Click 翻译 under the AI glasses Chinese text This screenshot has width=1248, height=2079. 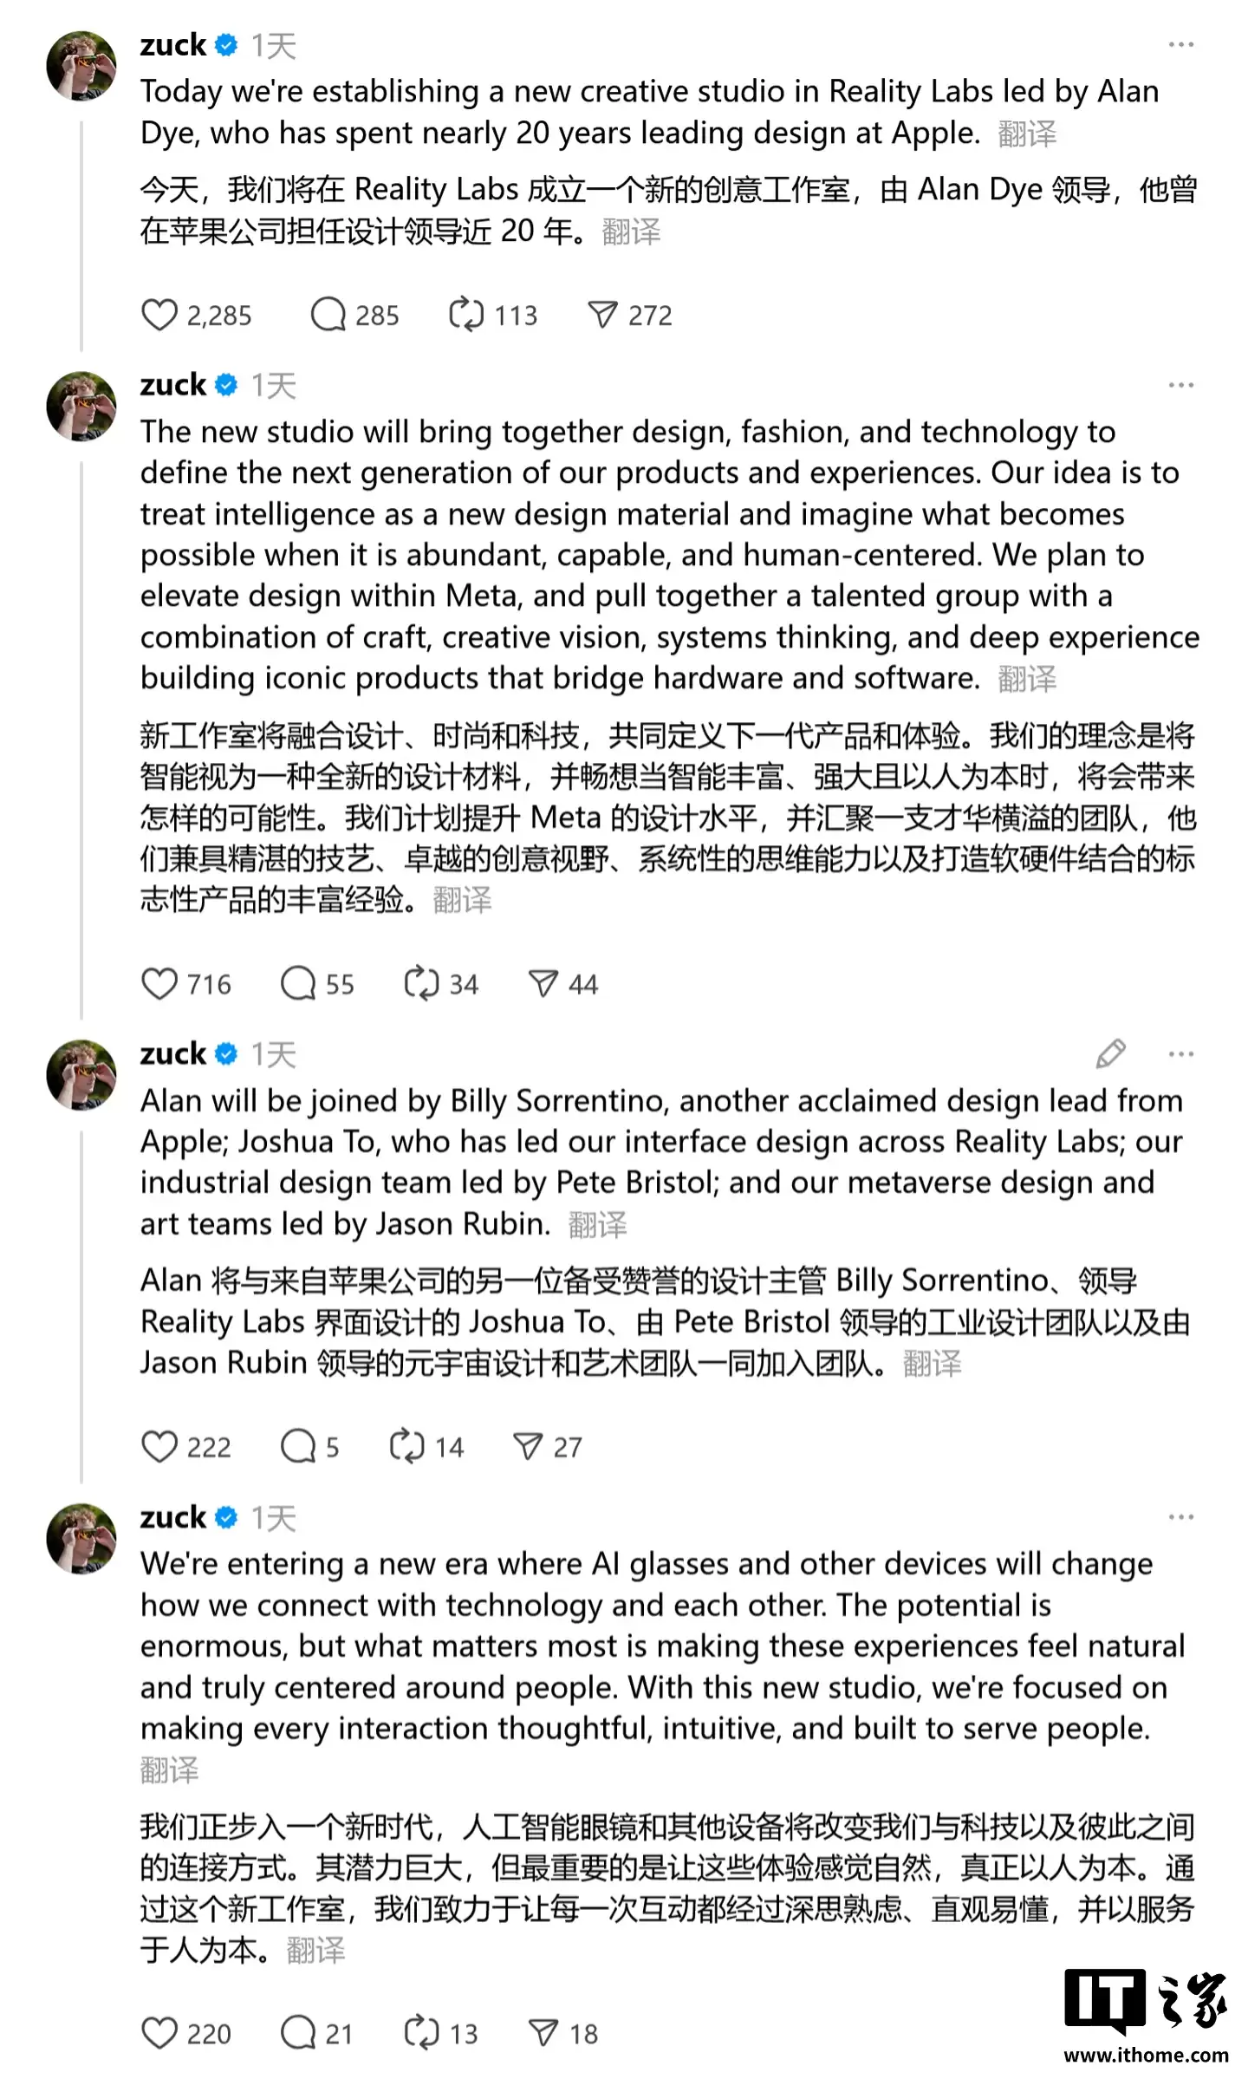coord(316,1952)
